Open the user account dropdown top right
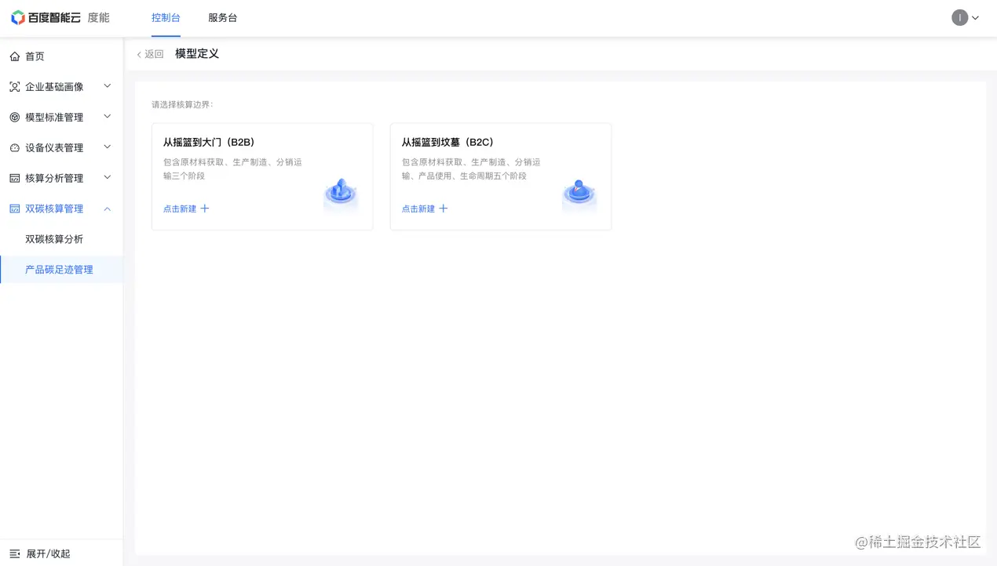This screenshot has width=997, height=566. [x=966, y=16]
